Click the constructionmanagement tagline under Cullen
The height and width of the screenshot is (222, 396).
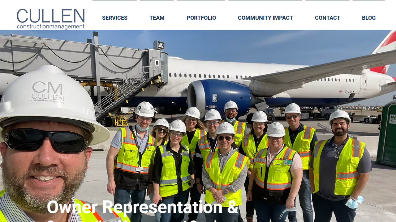(50, 27)
